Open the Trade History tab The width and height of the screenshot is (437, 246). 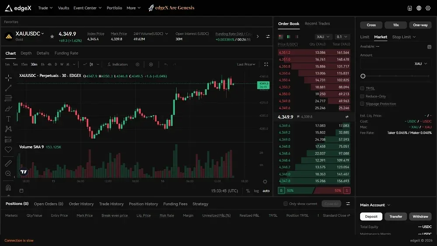(x=111, y=204)
